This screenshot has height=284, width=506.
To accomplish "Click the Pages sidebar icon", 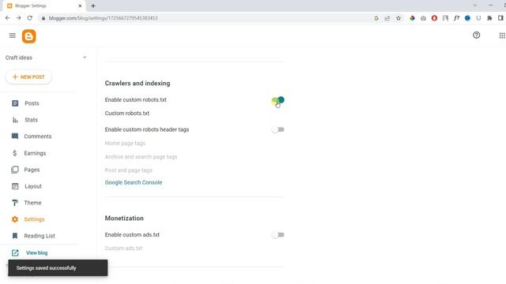I will [x=15, y=170].
